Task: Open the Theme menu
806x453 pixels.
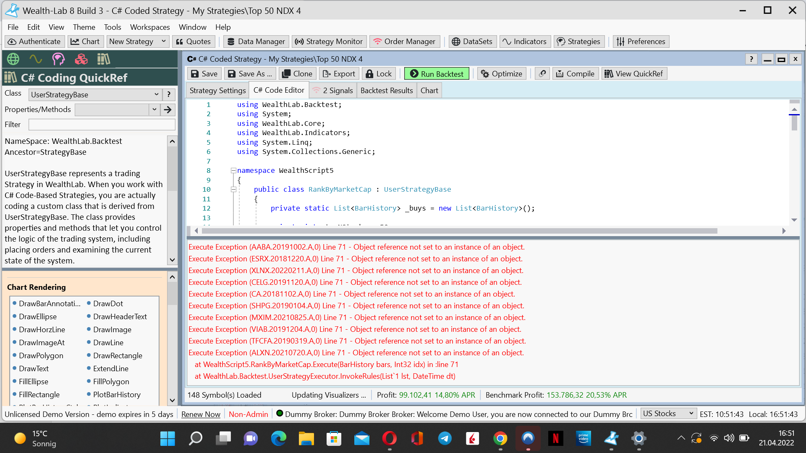Action: [84, 27]
